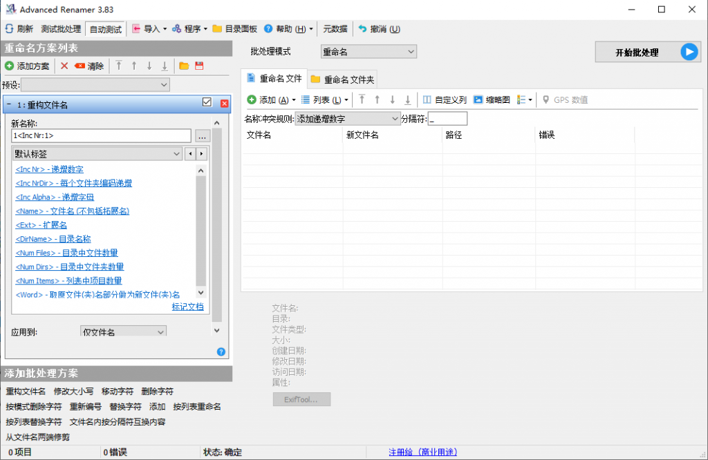Open the 列表 (L) dropdown
This screenshot has height=460, width=708.
coord(325,99)
